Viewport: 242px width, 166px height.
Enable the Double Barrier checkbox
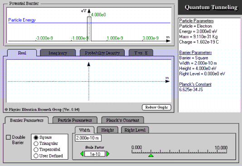click(8, 137)
